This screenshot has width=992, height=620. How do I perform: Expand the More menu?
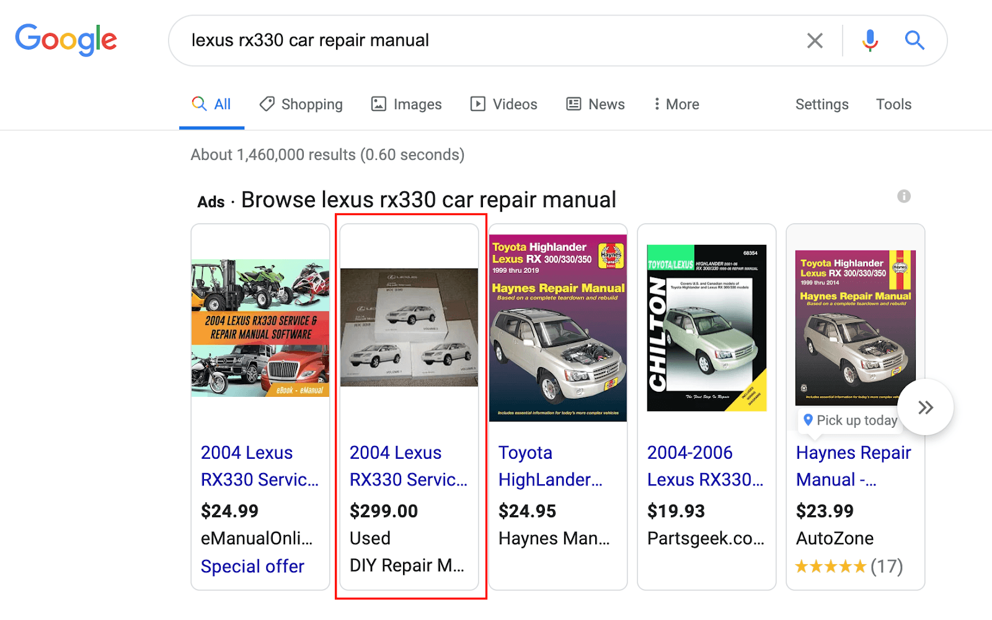[x=676, y=104]
